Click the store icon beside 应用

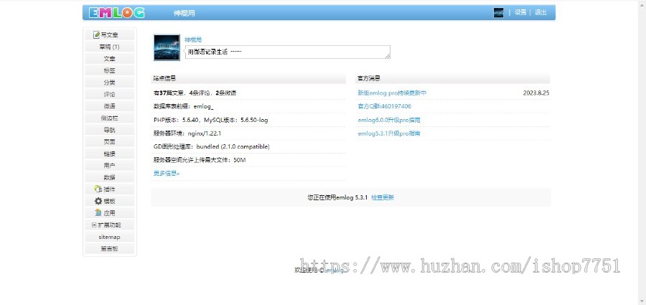point(98,213)
